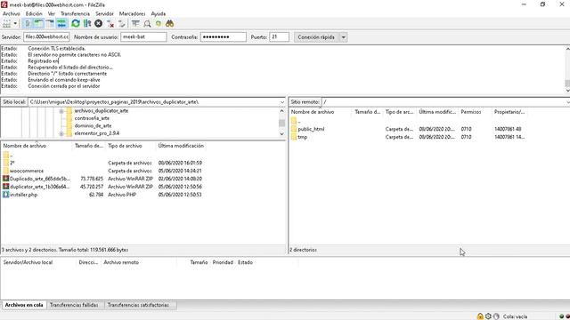
Task: Click the gear speed limits status icon
Action: pos(488,316)
